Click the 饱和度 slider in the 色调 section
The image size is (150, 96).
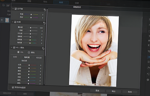pyautogui.click(x=30, y=43)
